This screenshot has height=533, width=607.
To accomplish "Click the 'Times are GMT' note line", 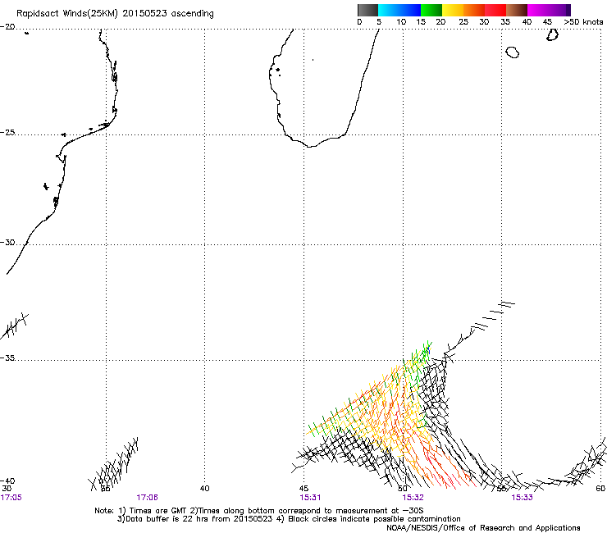I will pos(259,511).
